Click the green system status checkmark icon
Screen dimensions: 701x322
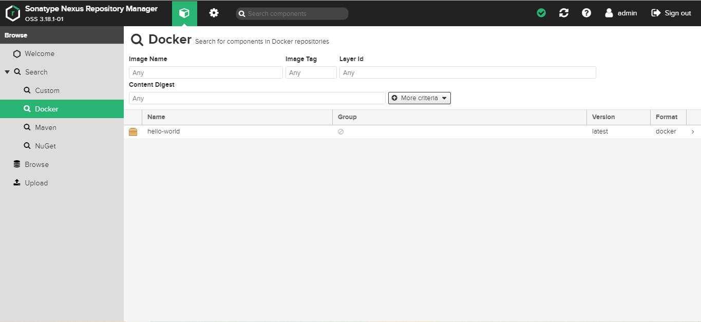pyautogui.click(x=541, y=13)
